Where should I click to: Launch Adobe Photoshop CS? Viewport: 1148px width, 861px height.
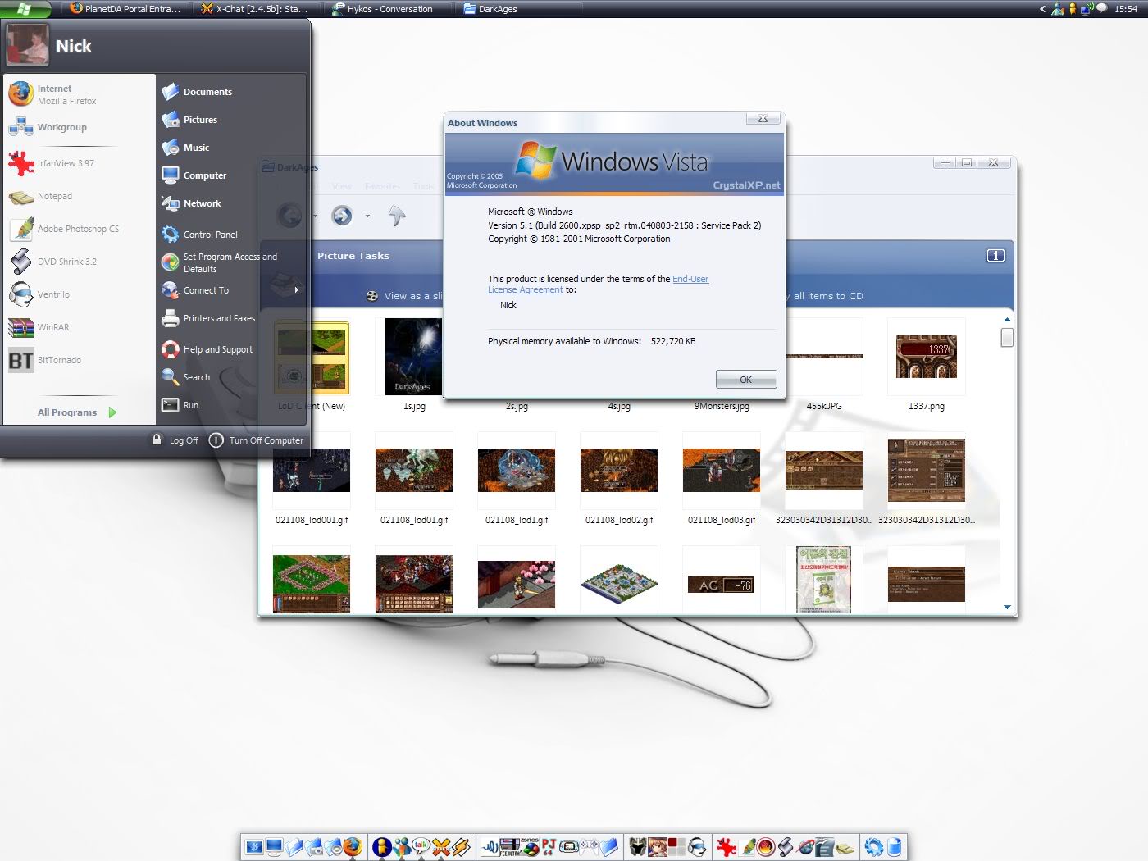pos(78,229)
